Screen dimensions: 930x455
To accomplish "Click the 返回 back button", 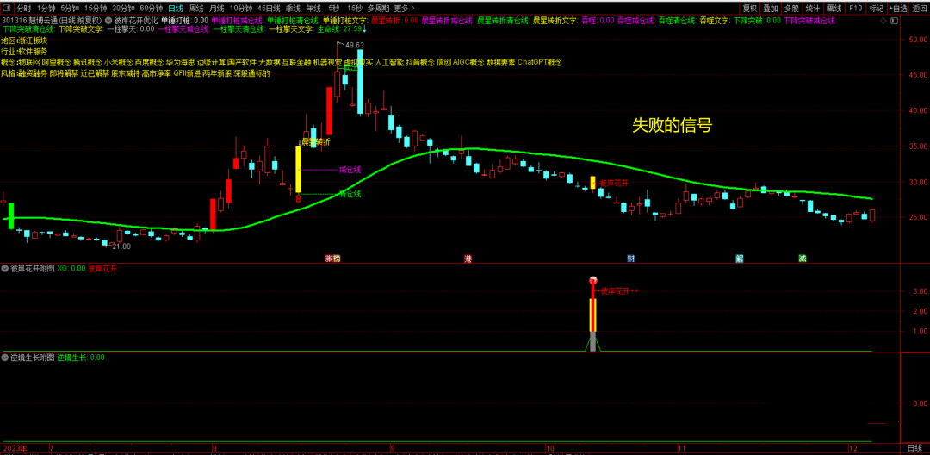I will [x=920, y=8].
